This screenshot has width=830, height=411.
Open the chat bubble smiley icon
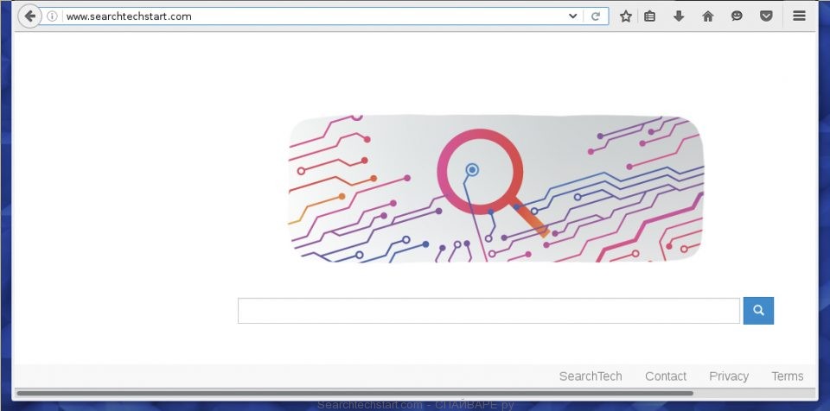coord(737,16)
